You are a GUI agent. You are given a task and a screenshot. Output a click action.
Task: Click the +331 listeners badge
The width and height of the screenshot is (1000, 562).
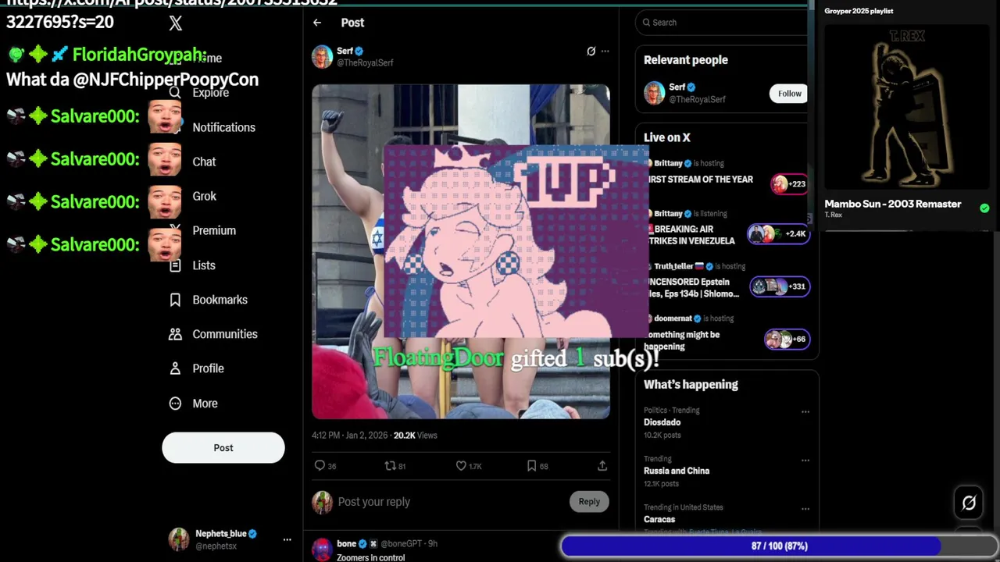(779, 286)
